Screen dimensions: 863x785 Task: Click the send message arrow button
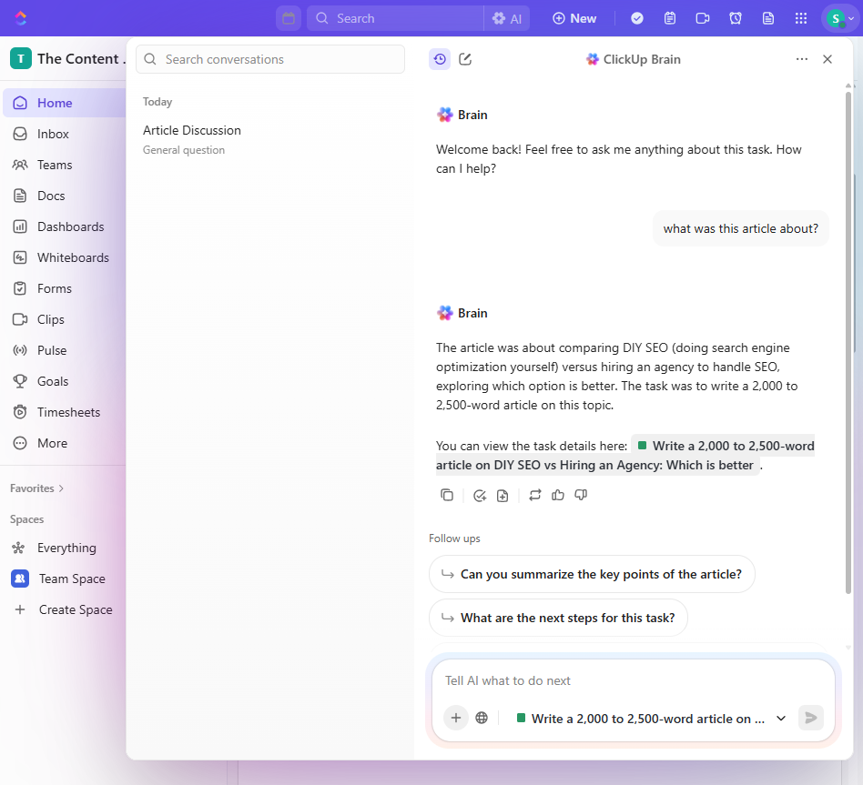(x=811, y=718)
